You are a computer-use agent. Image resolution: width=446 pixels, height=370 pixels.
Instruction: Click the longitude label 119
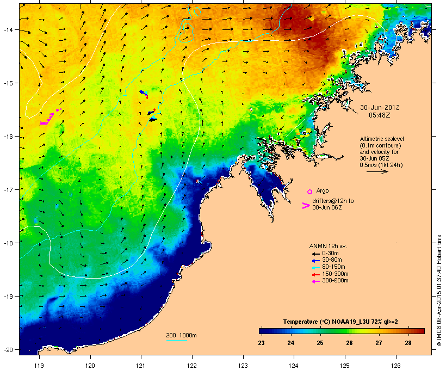tap(39, 366)
